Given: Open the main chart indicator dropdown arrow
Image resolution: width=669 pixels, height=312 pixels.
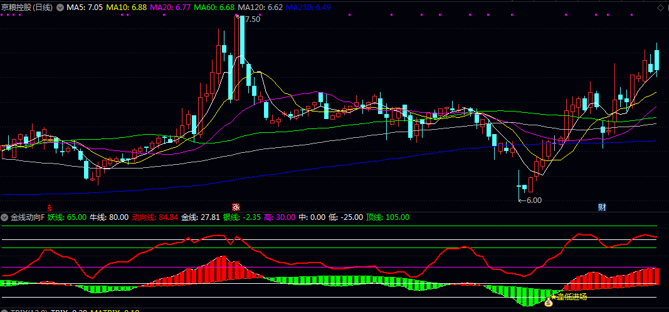Looking at the screenshot, I should 60,8.
